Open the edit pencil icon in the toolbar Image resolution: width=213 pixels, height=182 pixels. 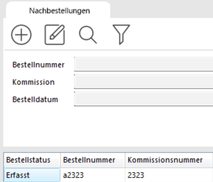tap(55, 35)
